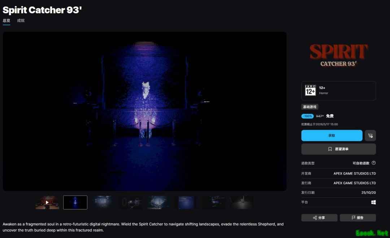Open developer APEX GAME STUDIOS LTD link
390x238 pixels.
355,173
